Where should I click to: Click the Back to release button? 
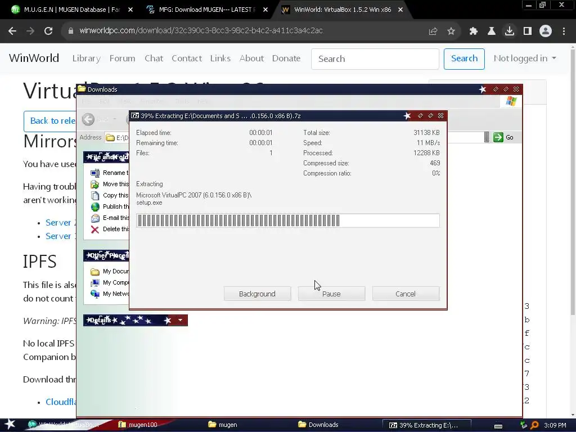coord(50,121)
